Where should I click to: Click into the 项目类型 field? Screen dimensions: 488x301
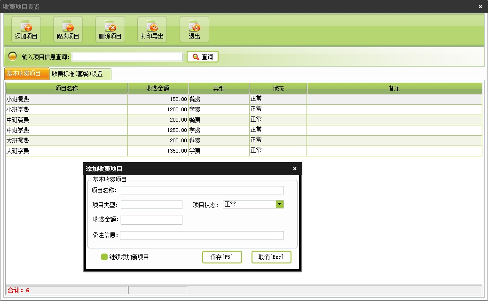point(151,205)
